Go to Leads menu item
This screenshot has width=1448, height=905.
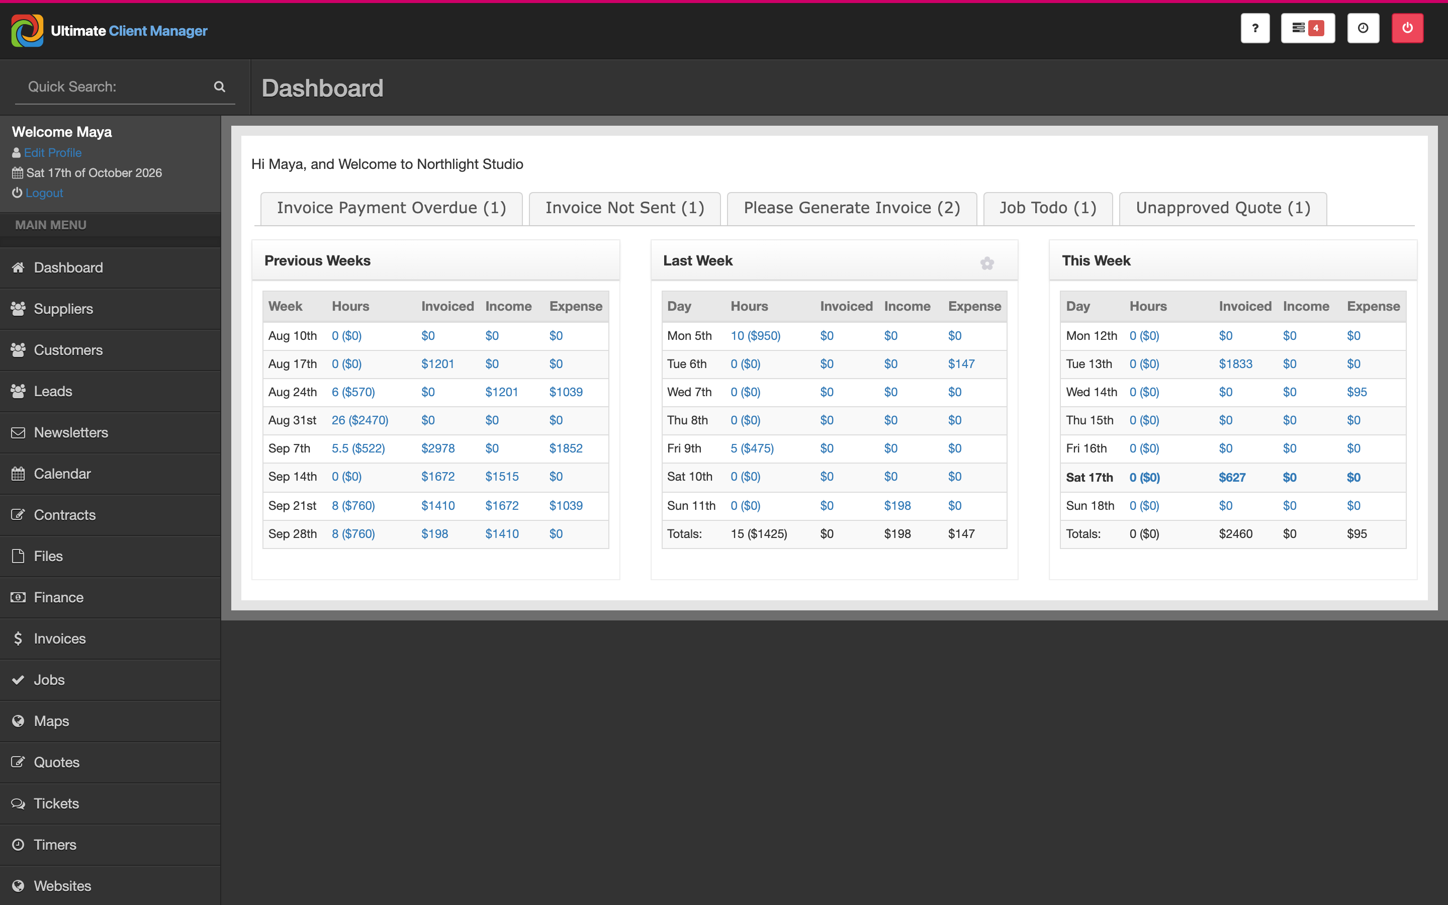point(110,392)
